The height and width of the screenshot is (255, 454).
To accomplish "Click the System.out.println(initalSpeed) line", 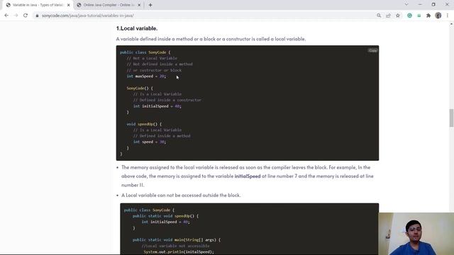I will click(x=179, y=252).
